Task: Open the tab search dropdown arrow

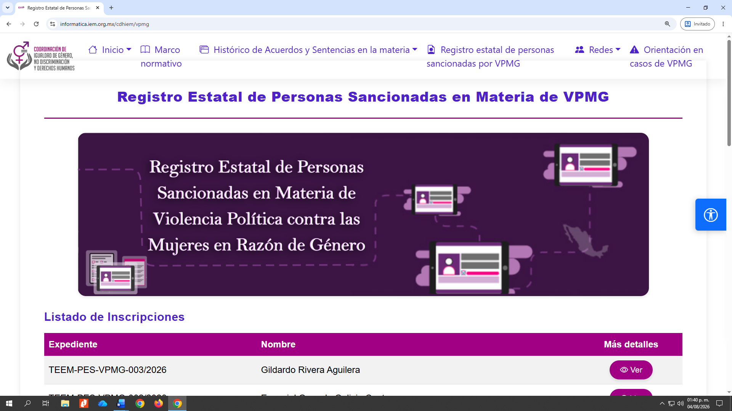Action: point(8,8)
